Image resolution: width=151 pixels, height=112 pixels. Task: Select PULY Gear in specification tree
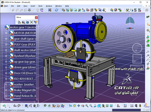coord(25,44)
